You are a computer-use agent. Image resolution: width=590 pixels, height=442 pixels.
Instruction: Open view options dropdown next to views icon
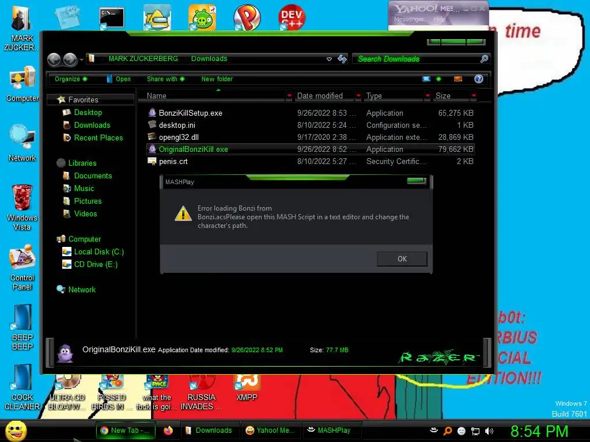438,79
